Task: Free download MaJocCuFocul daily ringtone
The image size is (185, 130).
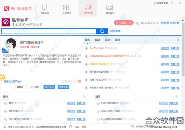Action: pos(175,23)
